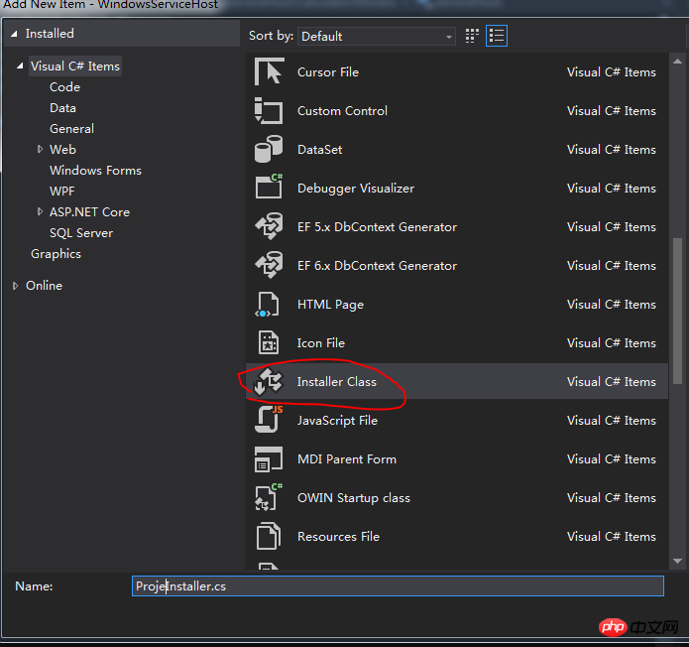Switch to small icons grid view

tap(472, 36)
